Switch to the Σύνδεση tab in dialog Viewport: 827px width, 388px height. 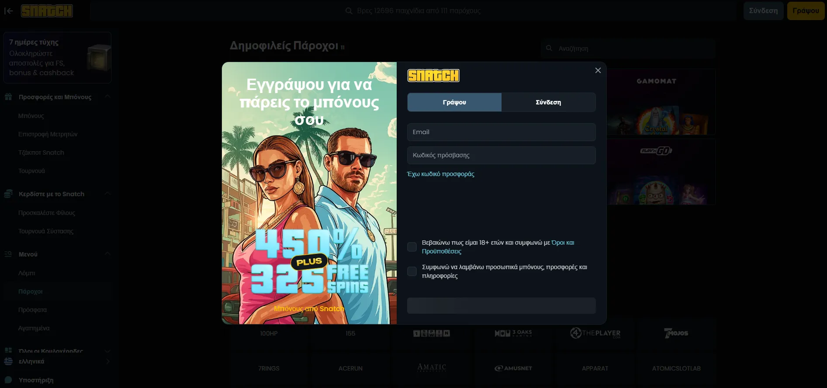(x=548, y=102)
